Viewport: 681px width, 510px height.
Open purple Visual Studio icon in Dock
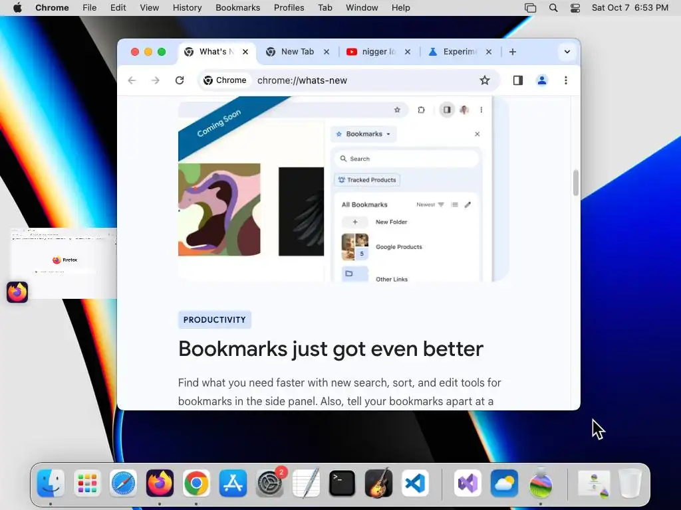click(x=468, y=483)
